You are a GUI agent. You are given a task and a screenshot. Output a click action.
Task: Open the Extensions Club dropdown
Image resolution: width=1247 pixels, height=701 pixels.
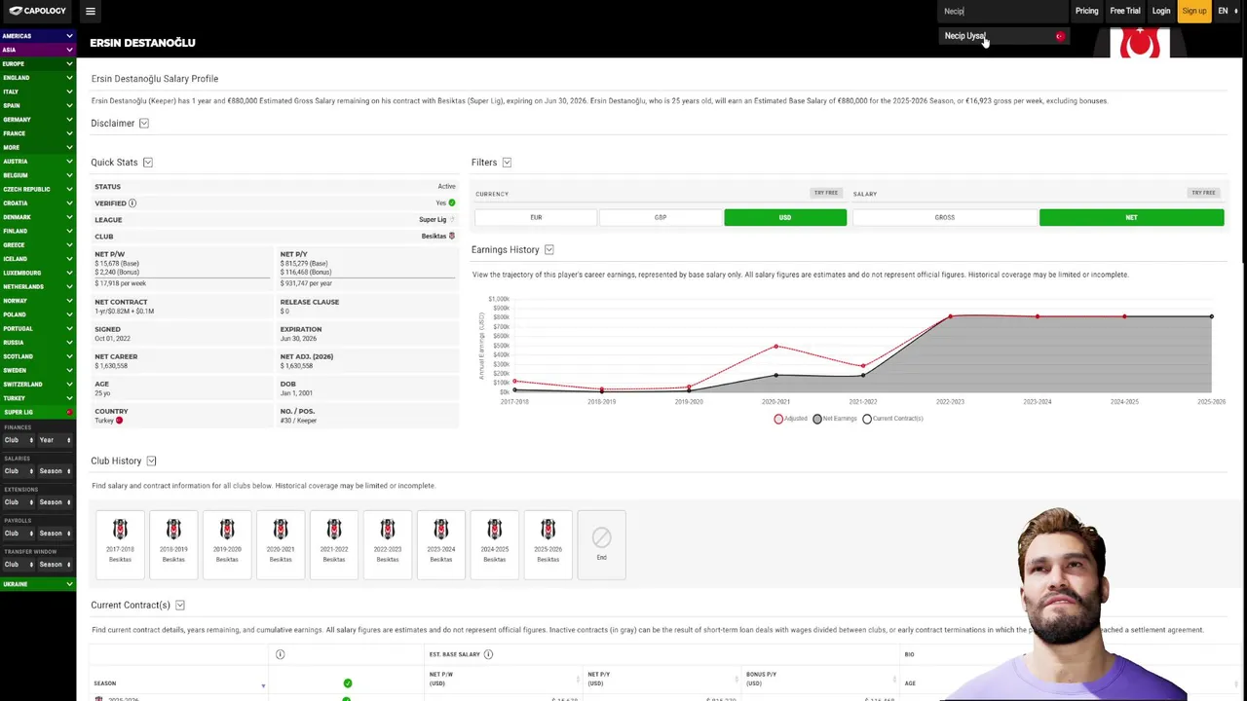click(19, 502)
